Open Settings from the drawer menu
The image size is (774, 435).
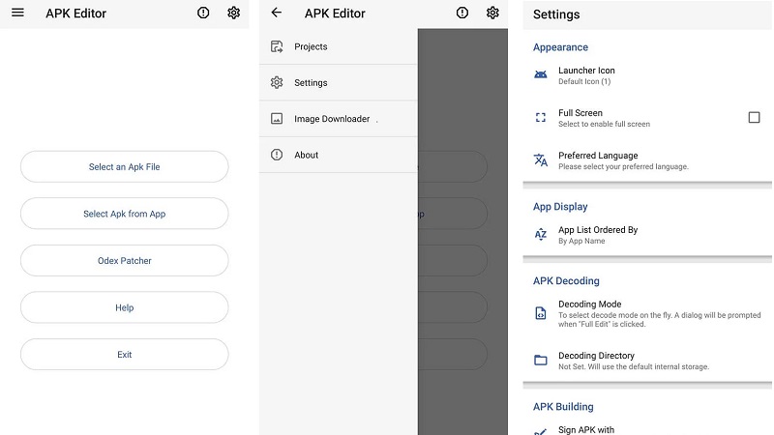[339, 82]
